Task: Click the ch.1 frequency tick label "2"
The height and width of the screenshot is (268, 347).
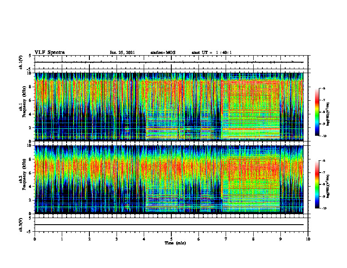Action: [30, 128]
